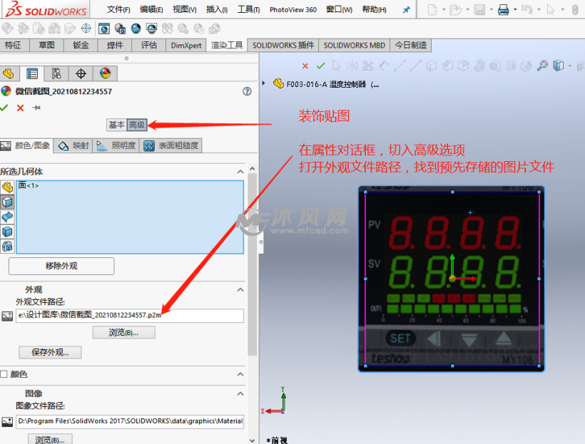This screenshot has height=444, width=585.
Task: Switch to the 钣金 ribbon tab
Action: point(81,46)
